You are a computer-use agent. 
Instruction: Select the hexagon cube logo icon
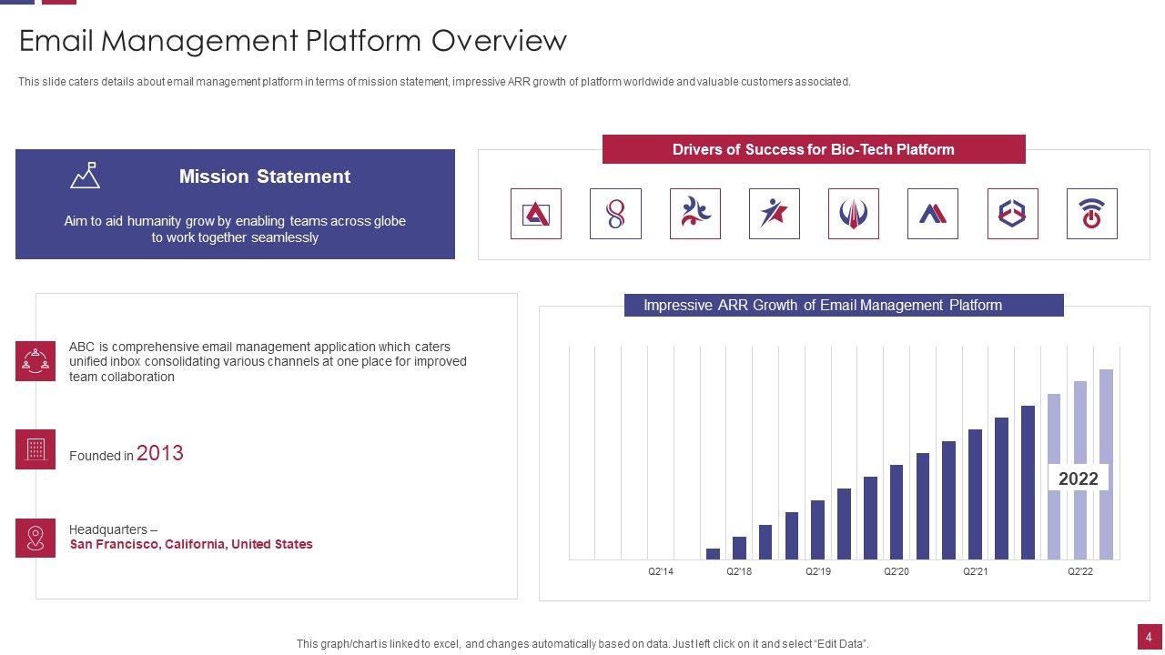[x=1012, y=214]
